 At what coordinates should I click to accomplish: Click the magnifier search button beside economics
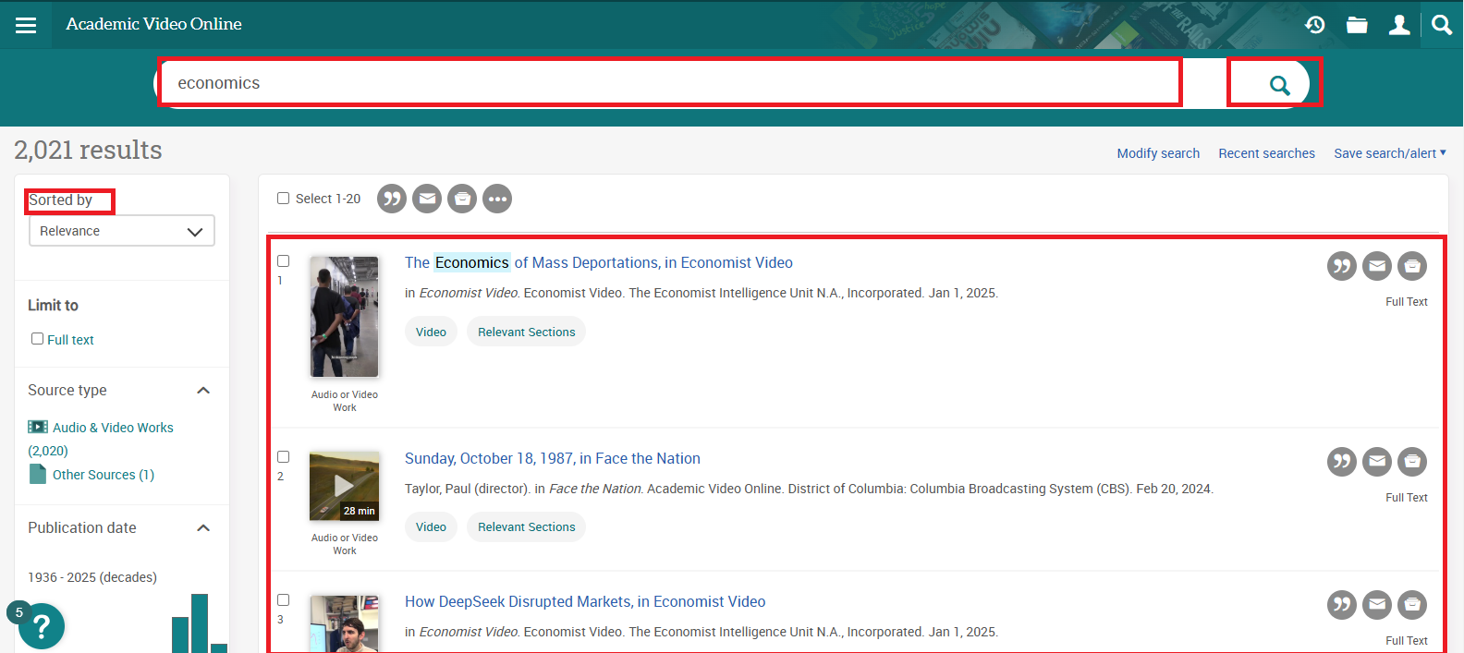[1279, 85]
